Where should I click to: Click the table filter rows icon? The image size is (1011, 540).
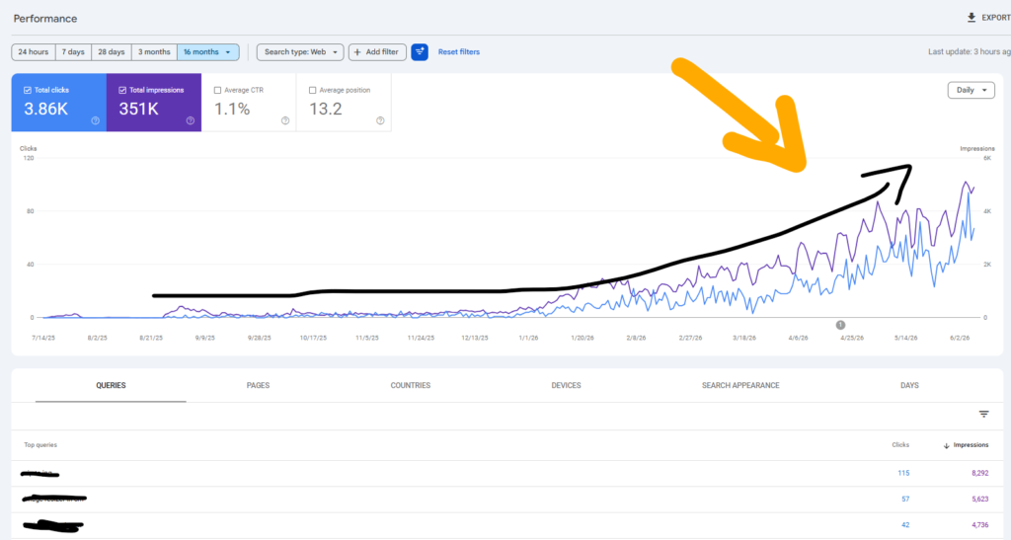click(984, 415)
